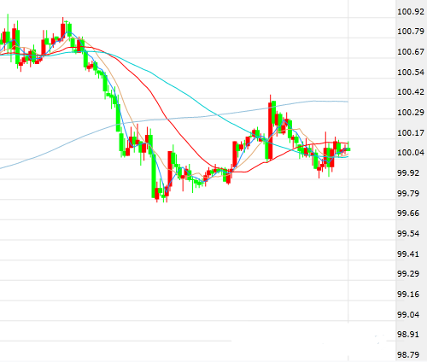Viewport: 427px width, 362px height.
Task: Select the 98.91 price axis label
Action: pyautogui.click(x=408, y=335)
